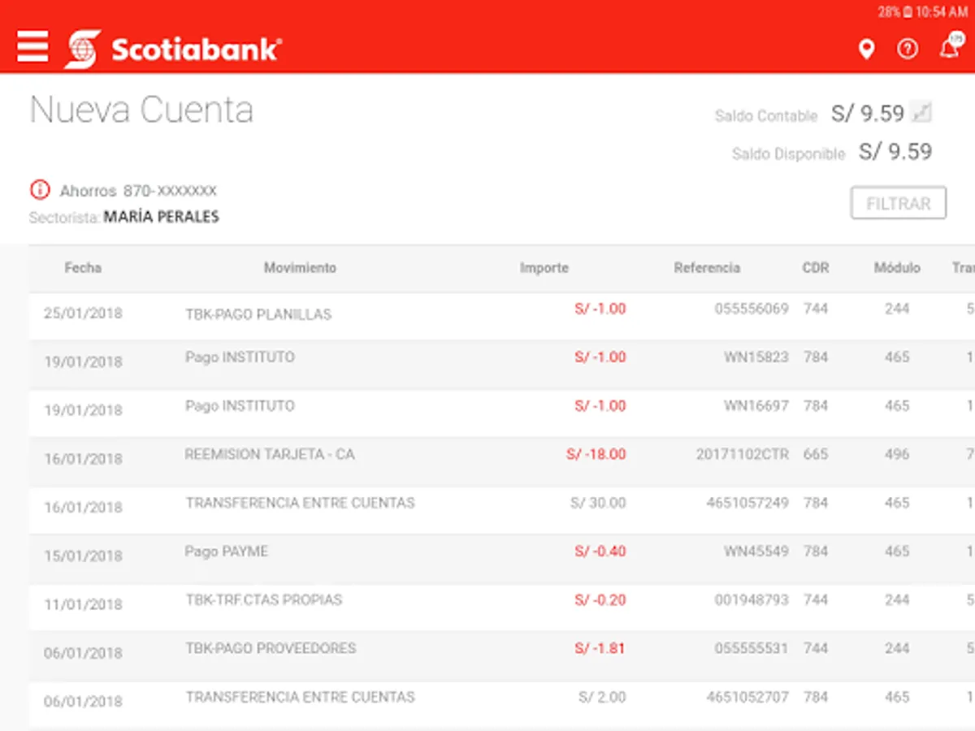Tap the Scotiabank globe logo
This screenshot has height=731, width=975.
coord(83,49)
